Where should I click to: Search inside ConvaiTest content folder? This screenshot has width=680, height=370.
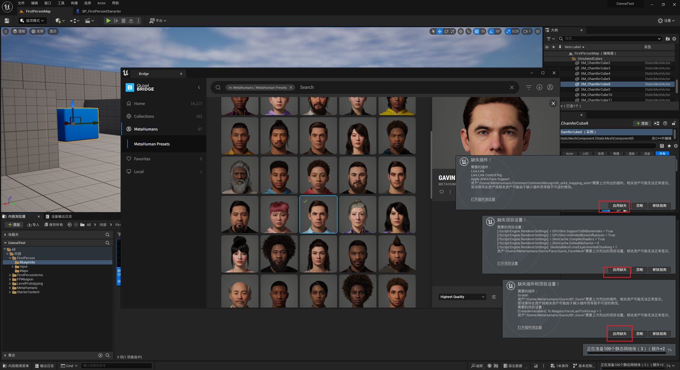107,243
